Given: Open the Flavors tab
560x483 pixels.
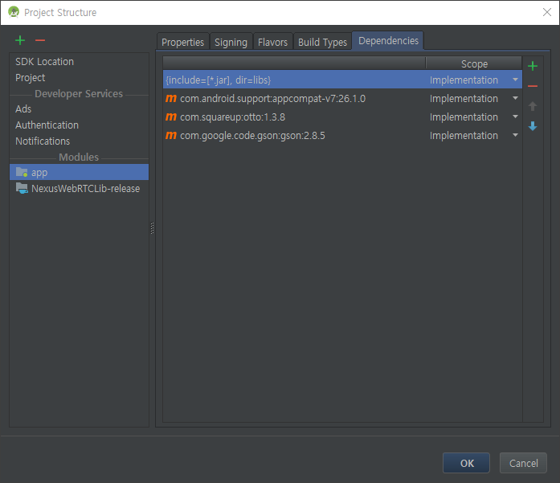Looking at the screenshot, I should pyautogui.click(x=273, y=42).
